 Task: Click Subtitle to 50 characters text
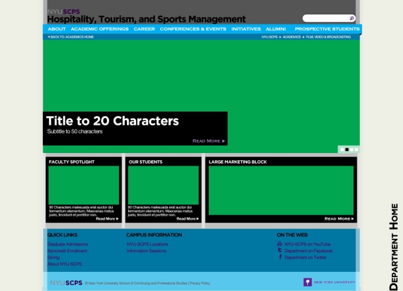tap(75, 131)
